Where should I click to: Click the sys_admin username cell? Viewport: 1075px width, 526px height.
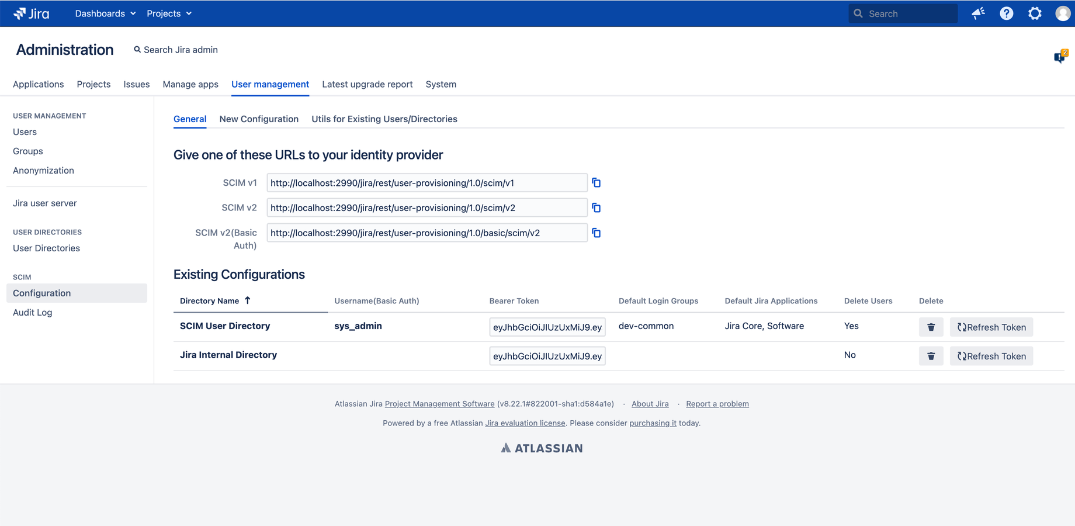358,326
